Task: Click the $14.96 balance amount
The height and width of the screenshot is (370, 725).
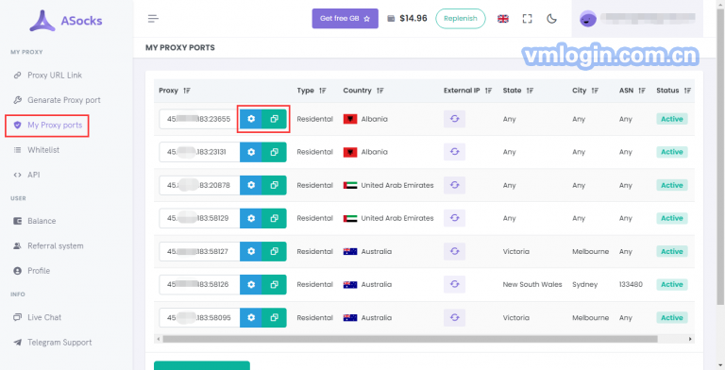Action: click(413, 19)
